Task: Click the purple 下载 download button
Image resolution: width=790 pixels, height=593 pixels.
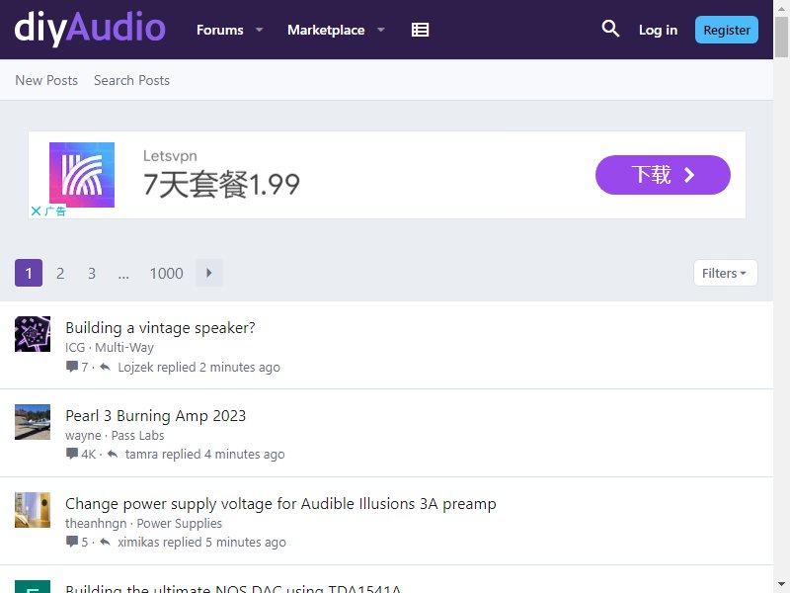Action: (x=663, y=175)
